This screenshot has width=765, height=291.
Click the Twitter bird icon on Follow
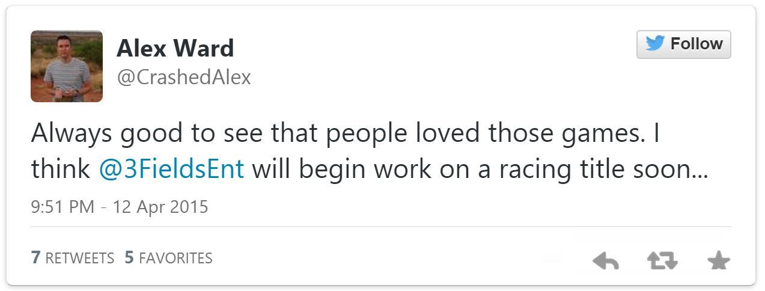point(656,44)
